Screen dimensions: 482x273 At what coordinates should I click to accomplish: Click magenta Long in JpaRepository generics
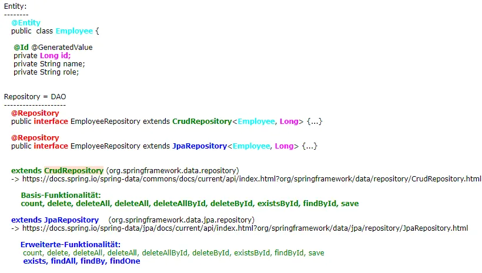(x=284, y=146)
